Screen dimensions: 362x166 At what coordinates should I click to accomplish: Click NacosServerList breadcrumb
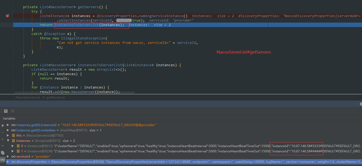28,97
